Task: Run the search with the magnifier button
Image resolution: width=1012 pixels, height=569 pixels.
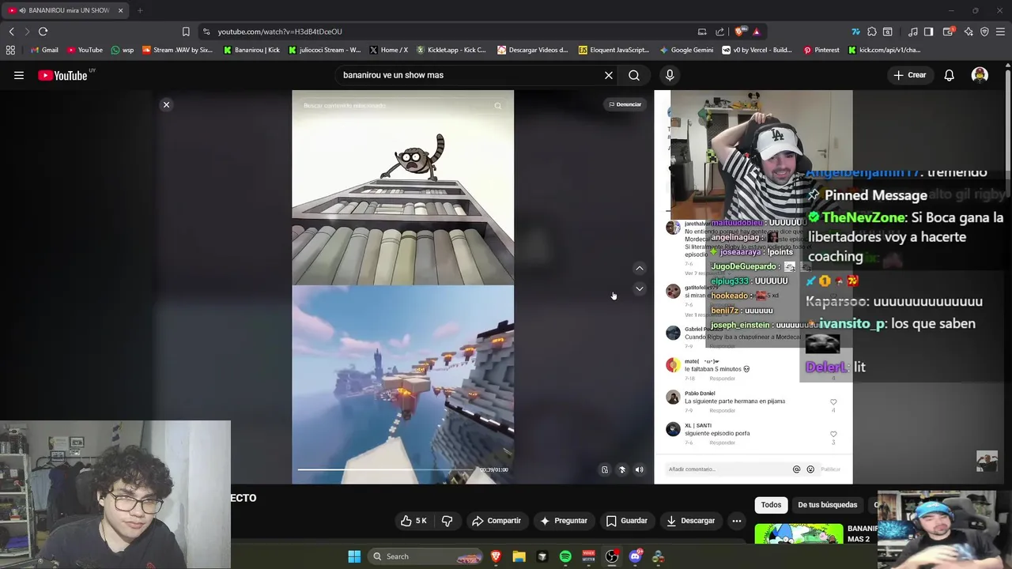Action: (634, 75)
